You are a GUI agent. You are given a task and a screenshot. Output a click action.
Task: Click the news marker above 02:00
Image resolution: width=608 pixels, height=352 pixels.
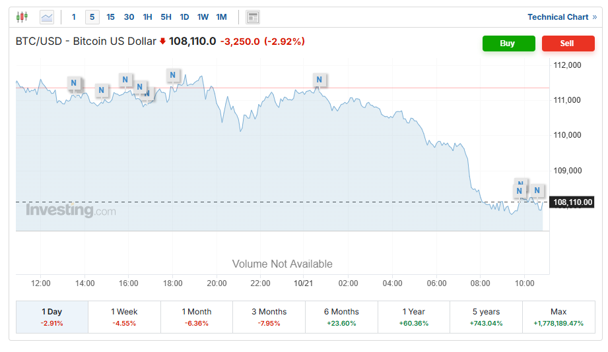coord(320,80)
